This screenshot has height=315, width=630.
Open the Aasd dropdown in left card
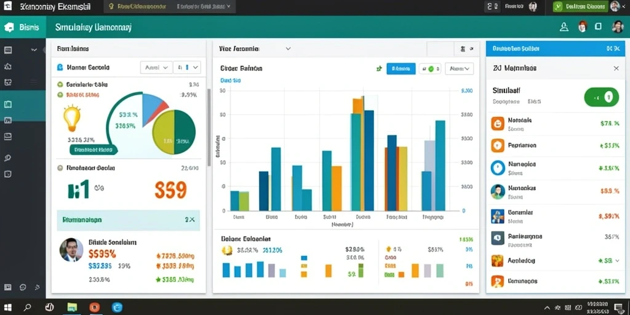tap(156, 68)
